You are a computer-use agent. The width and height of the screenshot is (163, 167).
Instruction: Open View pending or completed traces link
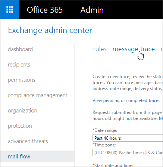(x=126, y=100)
